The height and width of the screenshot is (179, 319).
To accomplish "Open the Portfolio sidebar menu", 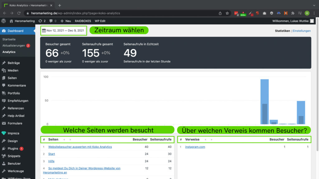I will tap(14, 93).
